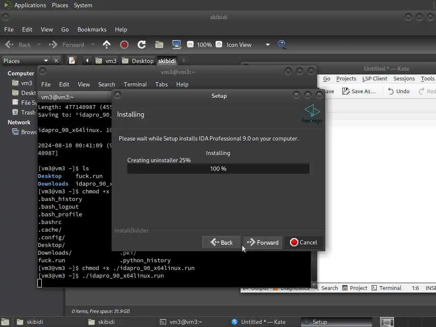
Task: Open the Applications menu in top panel
Action: coord(30,5)
